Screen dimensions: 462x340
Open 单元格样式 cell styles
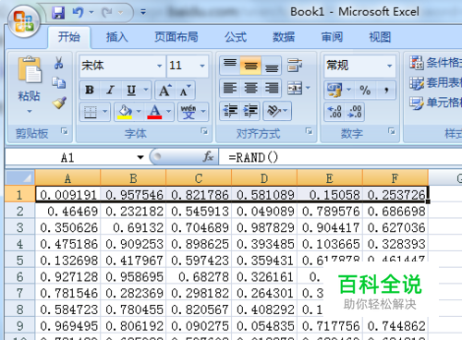click(435, 103)
